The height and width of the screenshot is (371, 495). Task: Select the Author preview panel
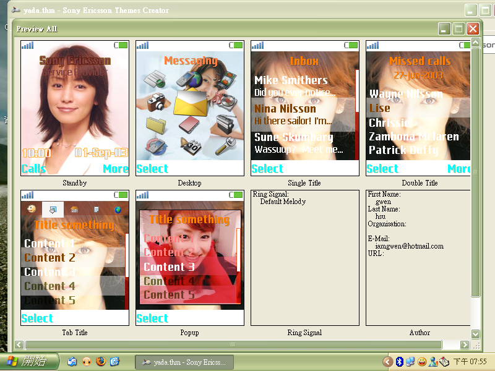[x=418, y=257]
